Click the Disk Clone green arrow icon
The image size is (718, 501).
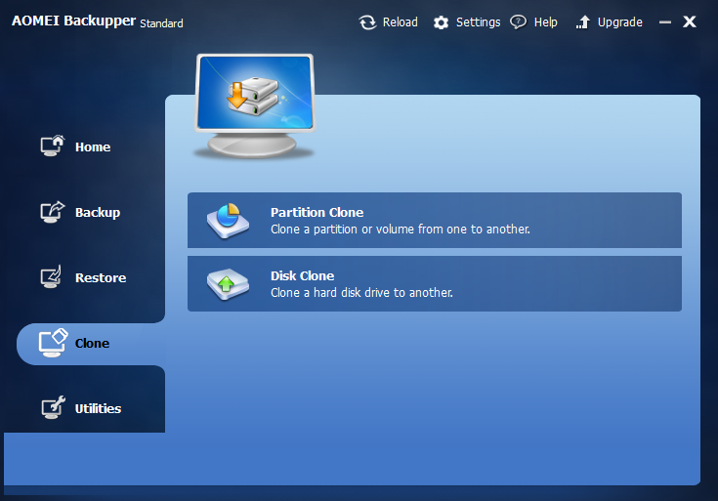click(x=228, y=284)
